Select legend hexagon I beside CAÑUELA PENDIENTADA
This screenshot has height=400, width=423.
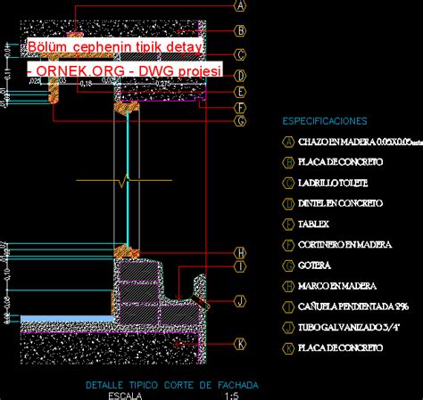point(288,306)
